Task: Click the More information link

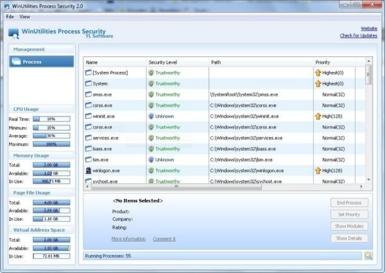Action: 128,239
